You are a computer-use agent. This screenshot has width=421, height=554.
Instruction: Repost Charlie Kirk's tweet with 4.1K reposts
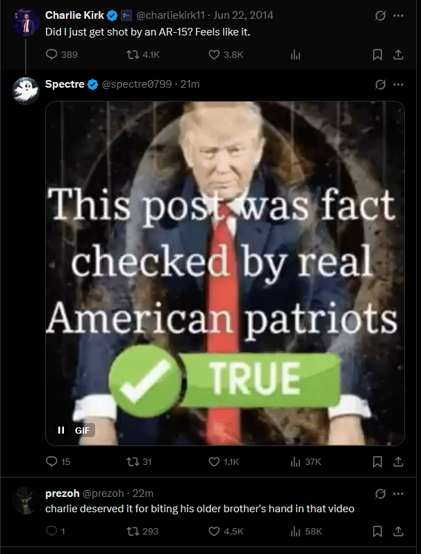pyautogui.click(x=132, y=54)
